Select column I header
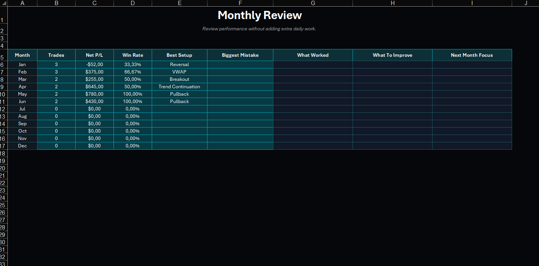Screen dimensions: 539x266 tap(472, 3)
